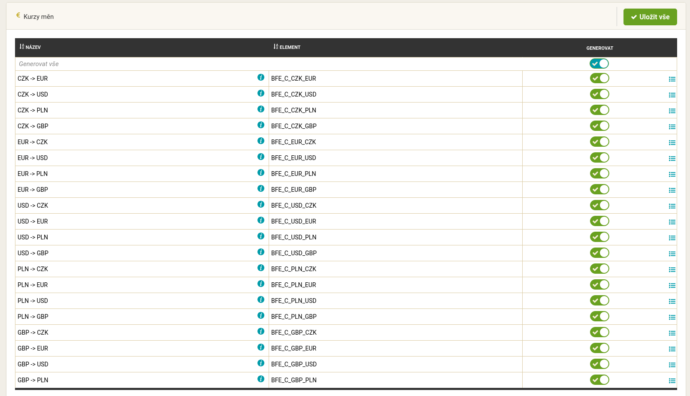Select the BFE_C_EUR_CZK element cell
This screenshot has width=690, height=396.
[294, 142]
